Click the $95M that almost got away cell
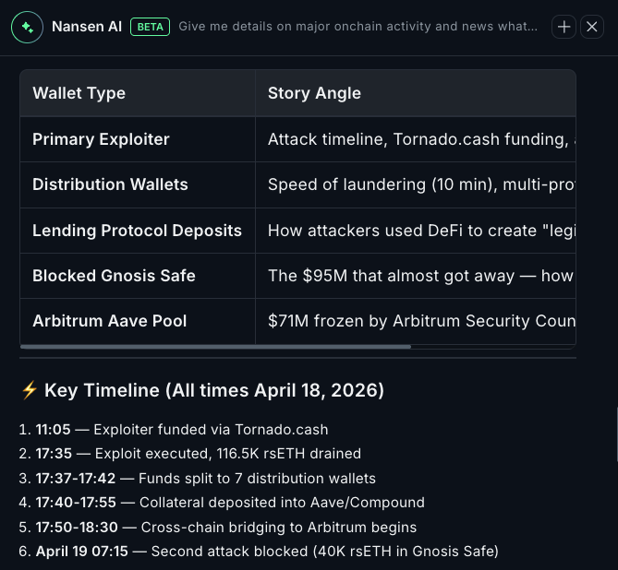 click(416, 276)
